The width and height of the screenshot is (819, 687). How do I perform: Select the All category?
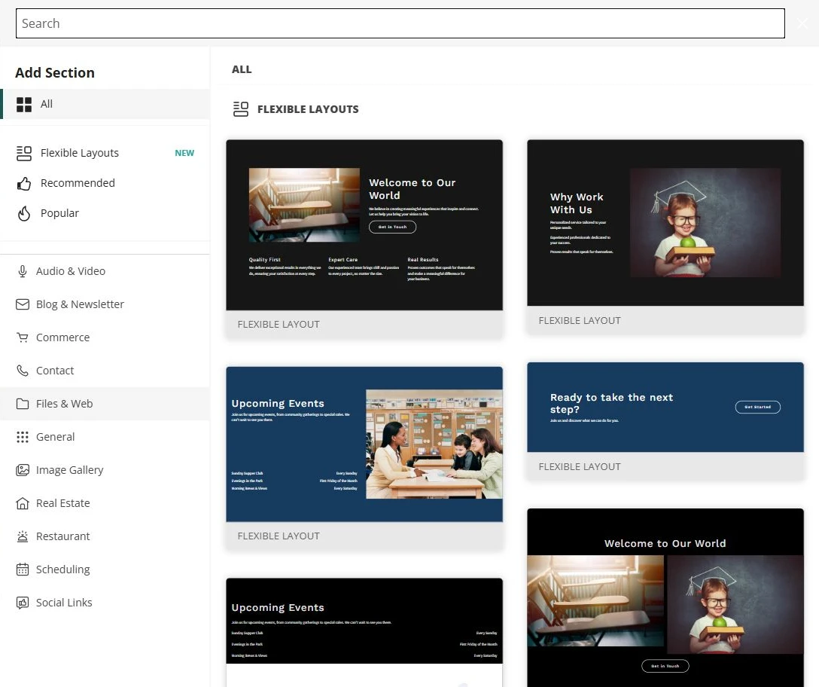(x=105, y=104)
